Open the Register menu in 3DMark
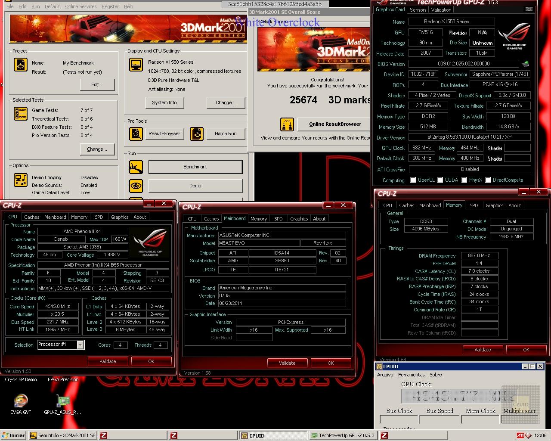This screenshot has height=441, width=551. 110,6
